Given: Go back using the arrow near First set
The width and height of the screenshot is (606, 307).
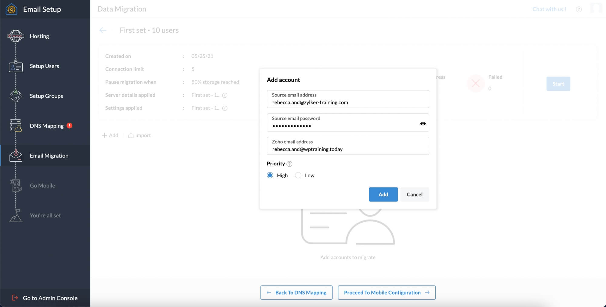Looking at the screenshot, I should [x=103, y=30].
